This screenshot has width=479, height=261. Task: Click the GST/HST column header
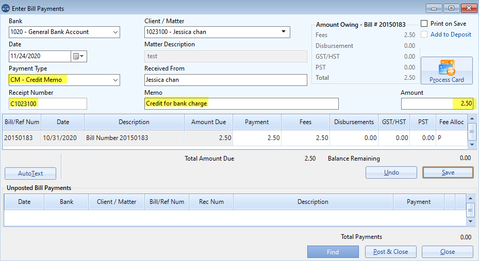[394, 122]
